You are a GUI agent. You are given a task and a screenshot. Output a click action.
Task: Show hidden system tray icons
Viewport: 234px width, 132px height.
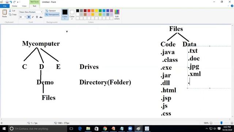(207, 129)
